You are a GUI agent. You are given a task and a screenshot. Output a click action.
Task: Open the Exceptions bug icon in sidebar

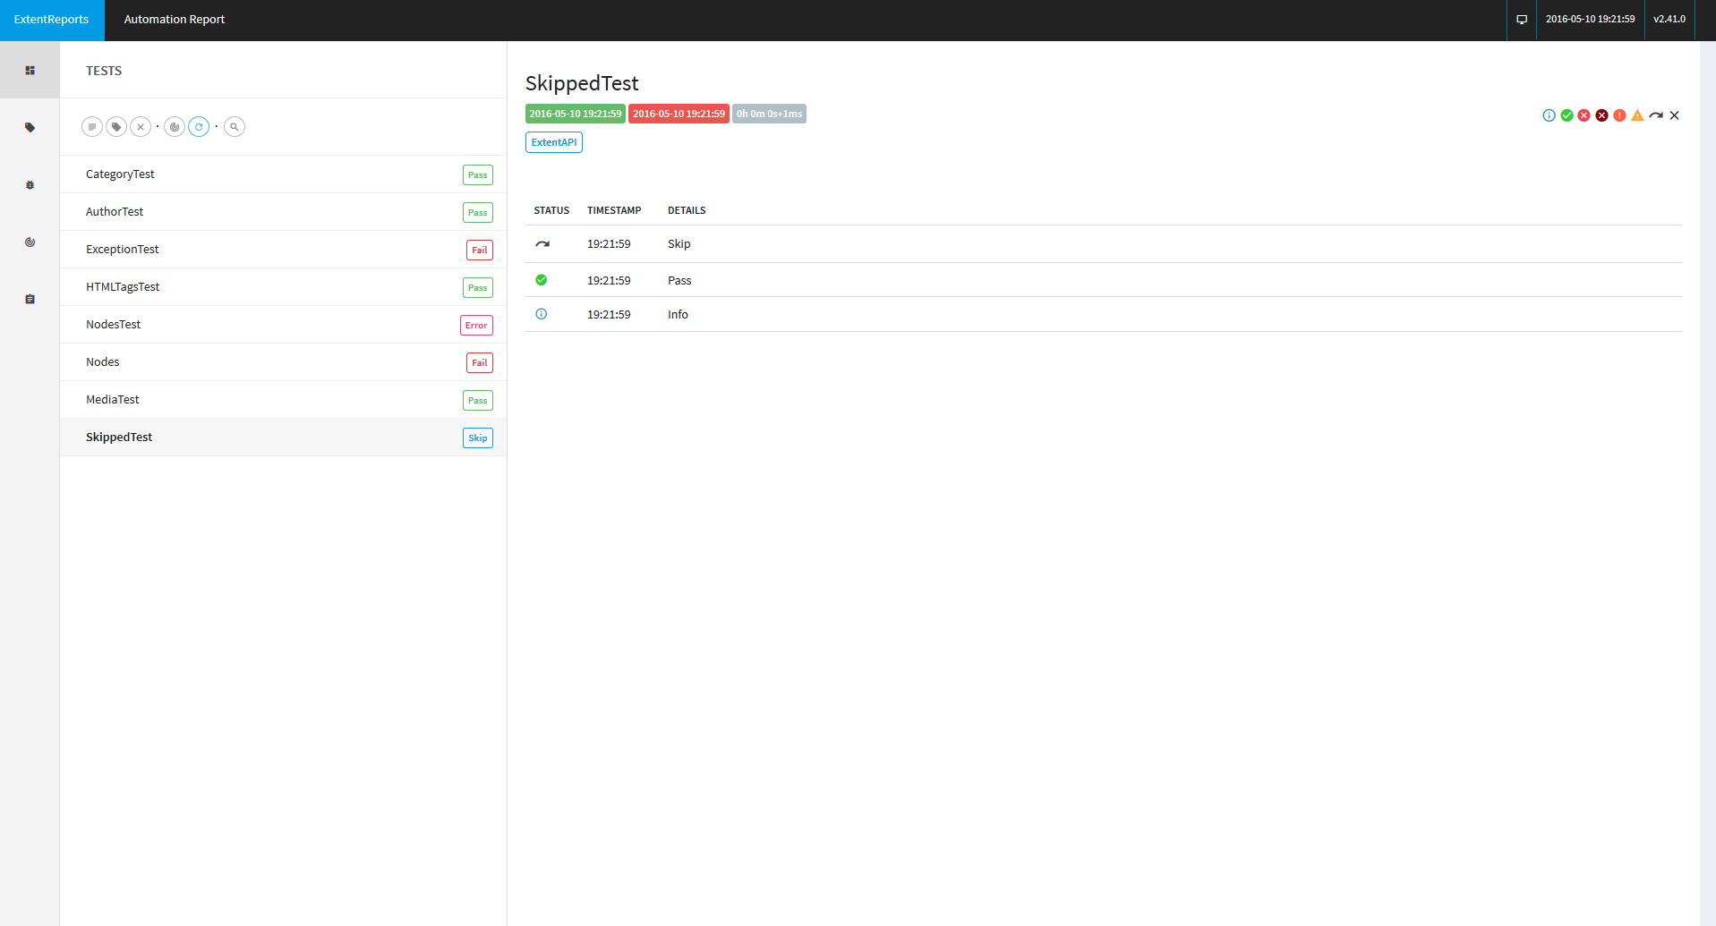coord(30,185)
